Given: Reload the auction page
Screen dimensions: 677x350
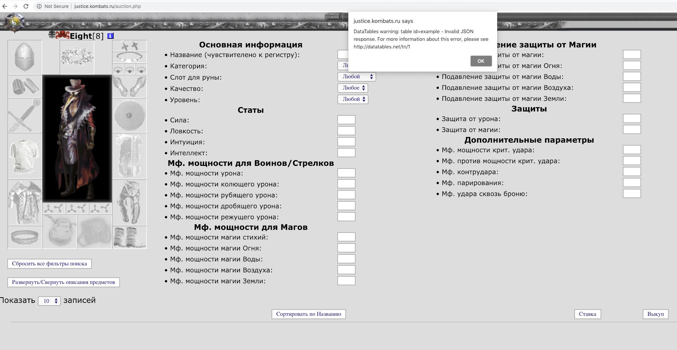Looking at the screenshot, I should pos(26,6).
